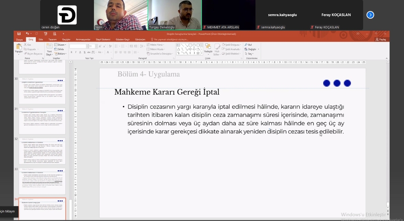This screenshot has width=404, height=221.
Task: Select the Biçim Boyacısı format painter
Action: click(x=33, y=54)
